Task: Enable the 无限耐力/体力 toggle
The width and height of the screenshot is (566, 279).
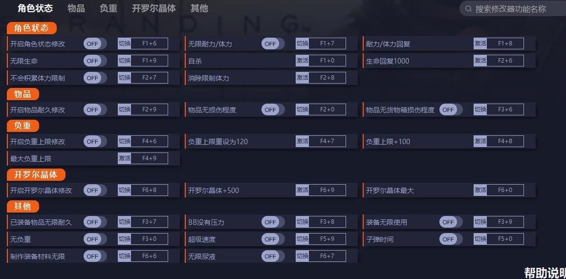Action: click(x=273, y=43)
